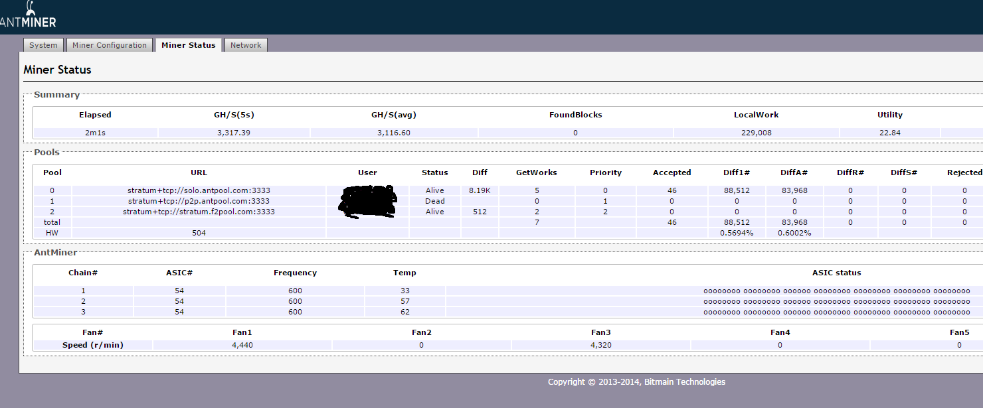Click the Fan1 speed 4,440

click(x=242, y=345)
